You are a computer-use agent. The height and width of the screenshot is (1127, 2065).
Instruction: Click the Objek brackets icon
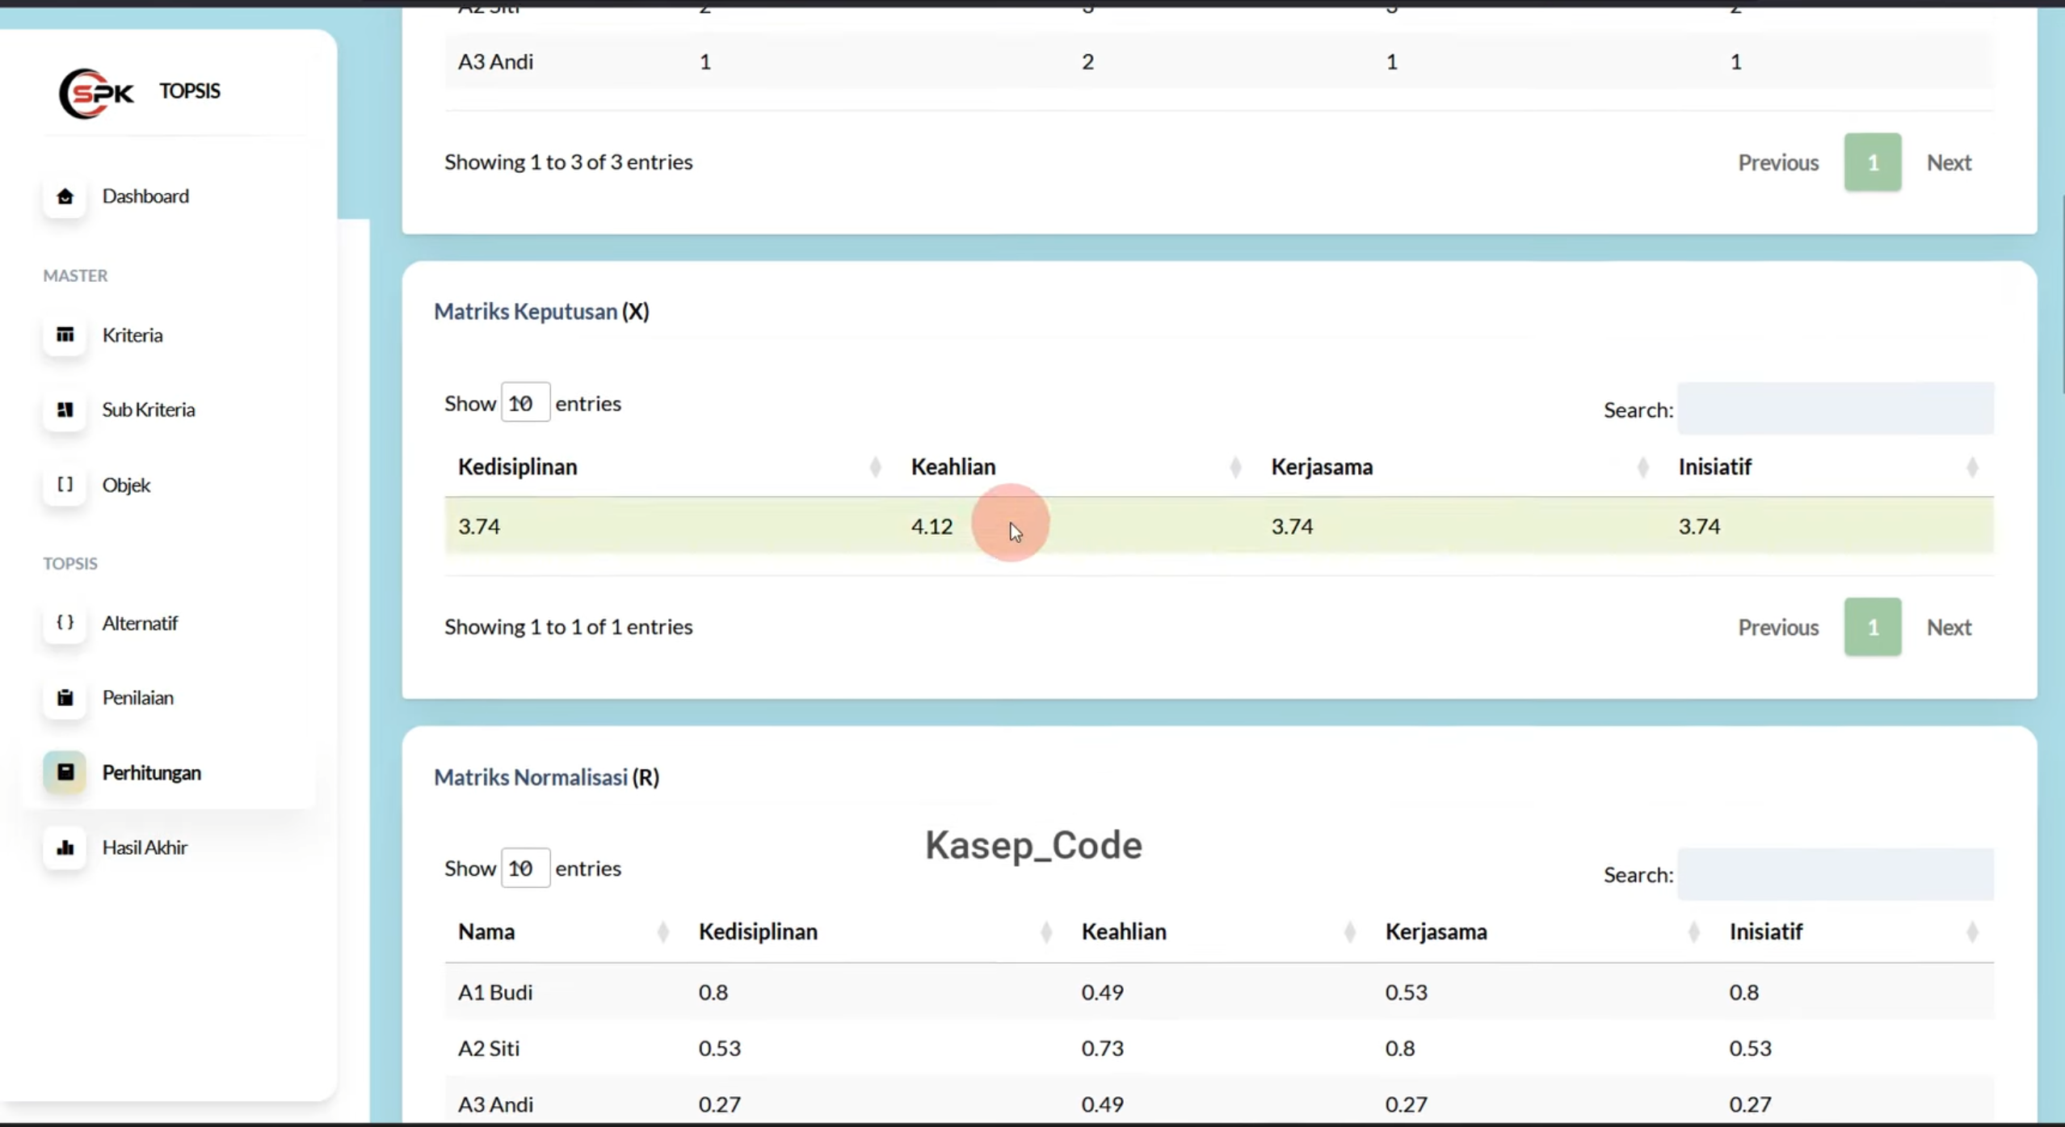click(x=65, y=485)
